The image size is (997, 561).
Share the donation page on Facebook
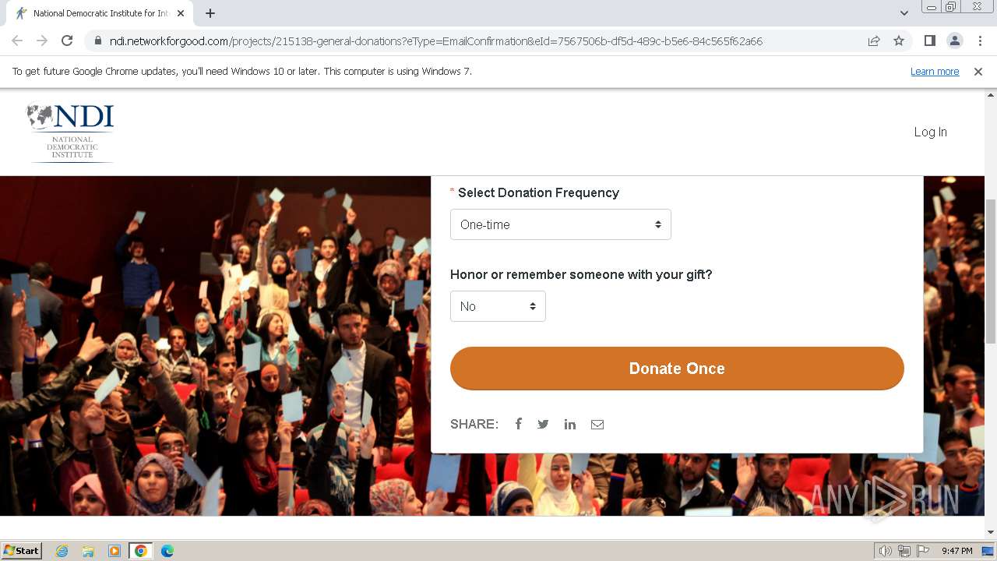point(518,424)
